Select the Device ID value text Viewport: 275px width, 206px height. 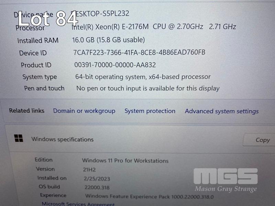139,53
